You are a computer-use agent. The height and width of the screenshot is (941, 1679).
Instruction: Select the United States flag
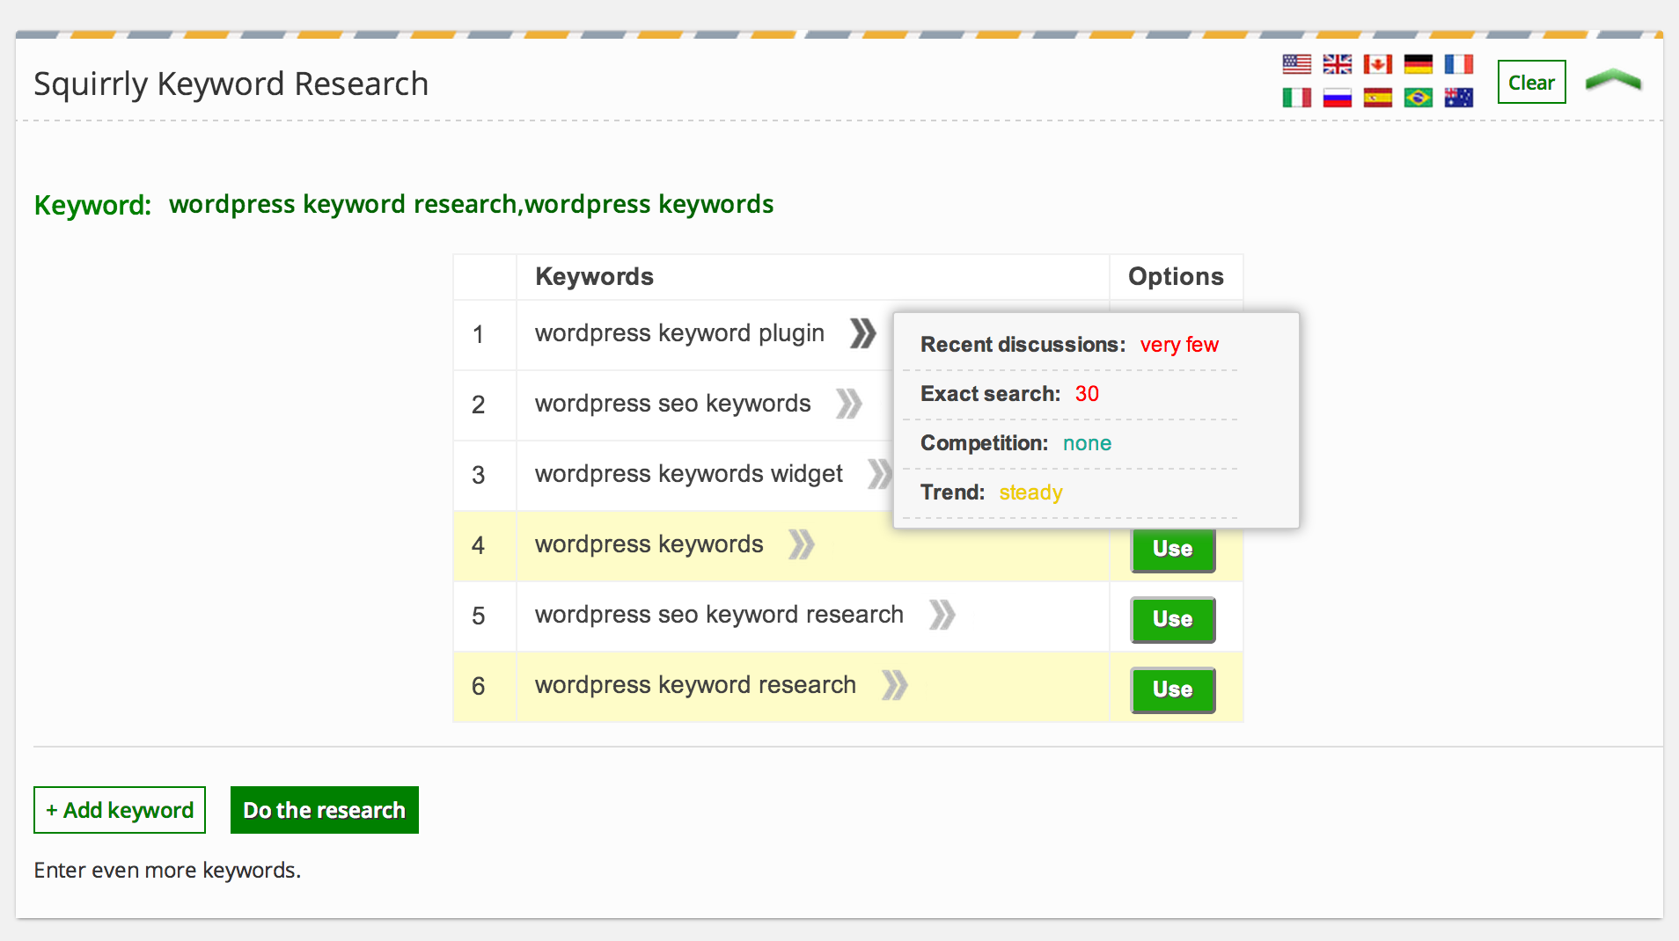tap(1296, 64)
